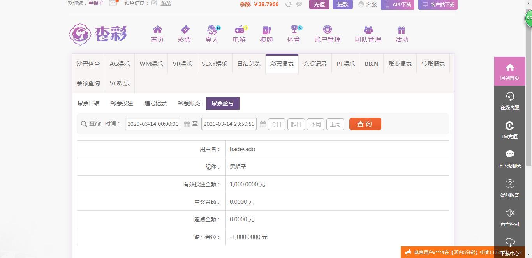Click the 充值 recharge button

[x=319, y=4]
